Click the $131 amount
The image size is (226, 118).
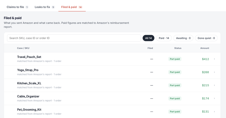tap(205, 111)
